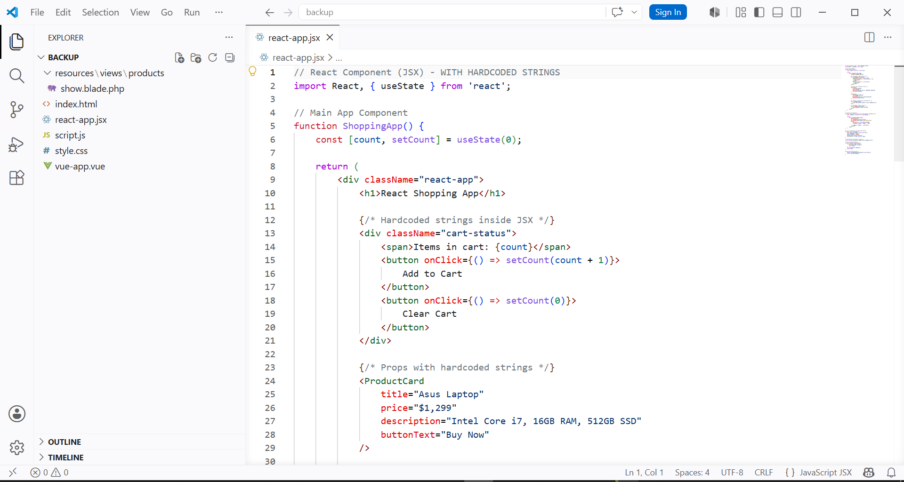The image size is (904, 482).
Task: Click the editor vertical scrollbar
Action: point(899,113)
